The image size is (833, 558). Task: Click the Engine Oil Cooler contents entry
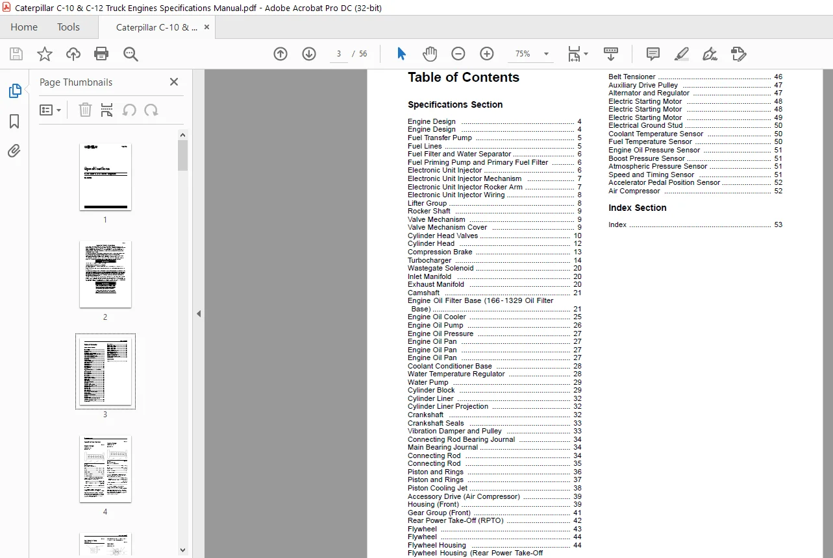pyautogui.click(x=495, y=317)
